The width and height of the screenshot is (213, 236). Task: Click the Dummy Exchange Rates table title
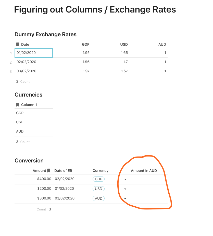click(x=45, y=34)
